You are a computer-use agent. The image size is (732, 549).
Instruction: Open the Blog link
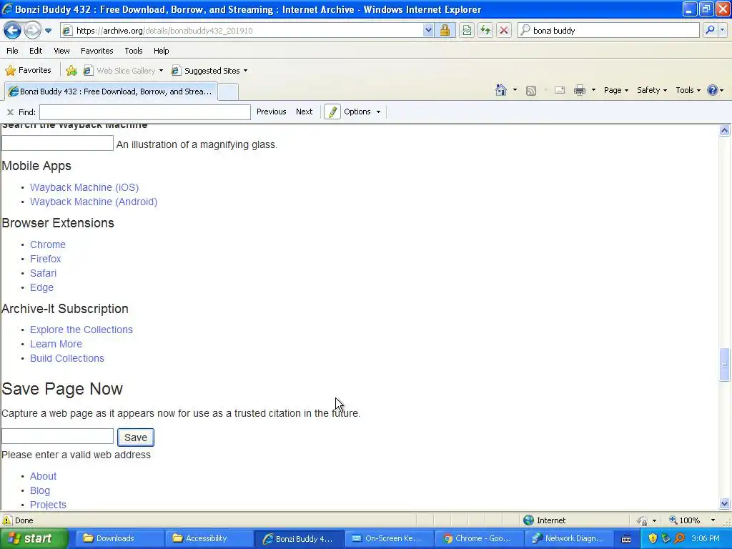click(x=40, y=490)
